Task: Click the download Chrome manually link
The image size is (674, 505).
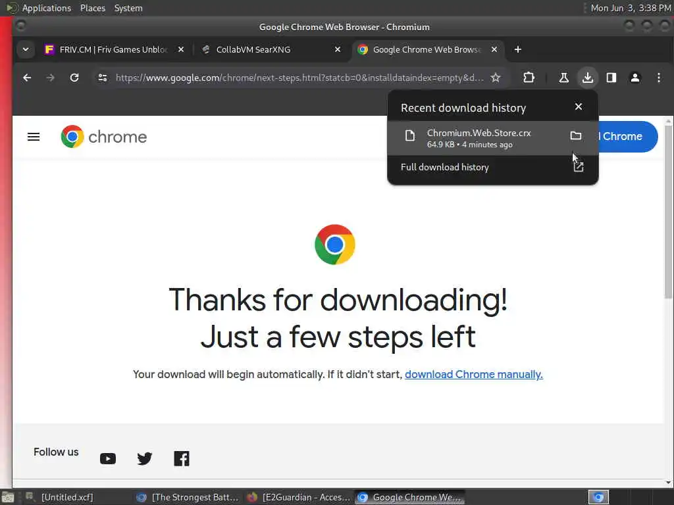Action: (474, 374)
